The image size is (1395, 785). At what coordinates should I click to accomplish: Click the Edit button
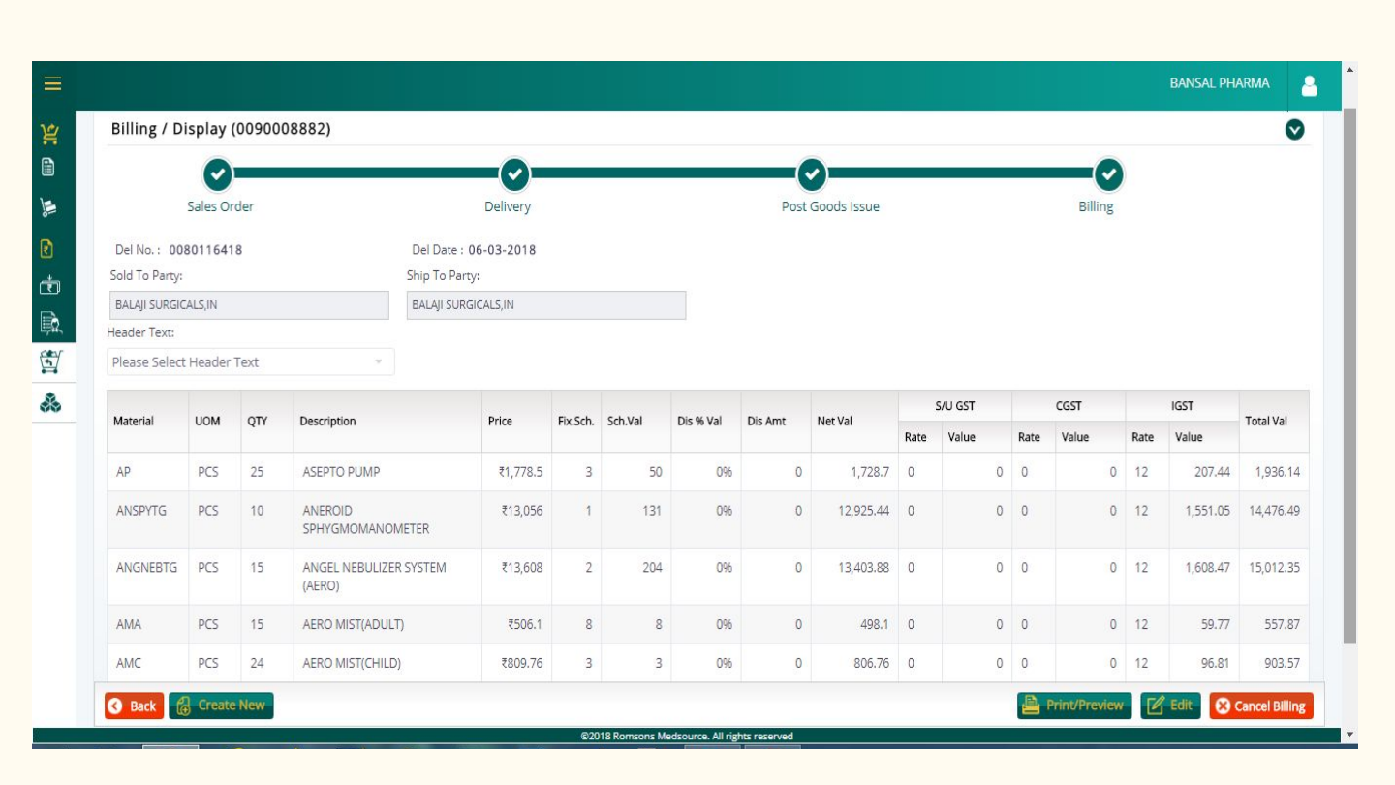1170,706
